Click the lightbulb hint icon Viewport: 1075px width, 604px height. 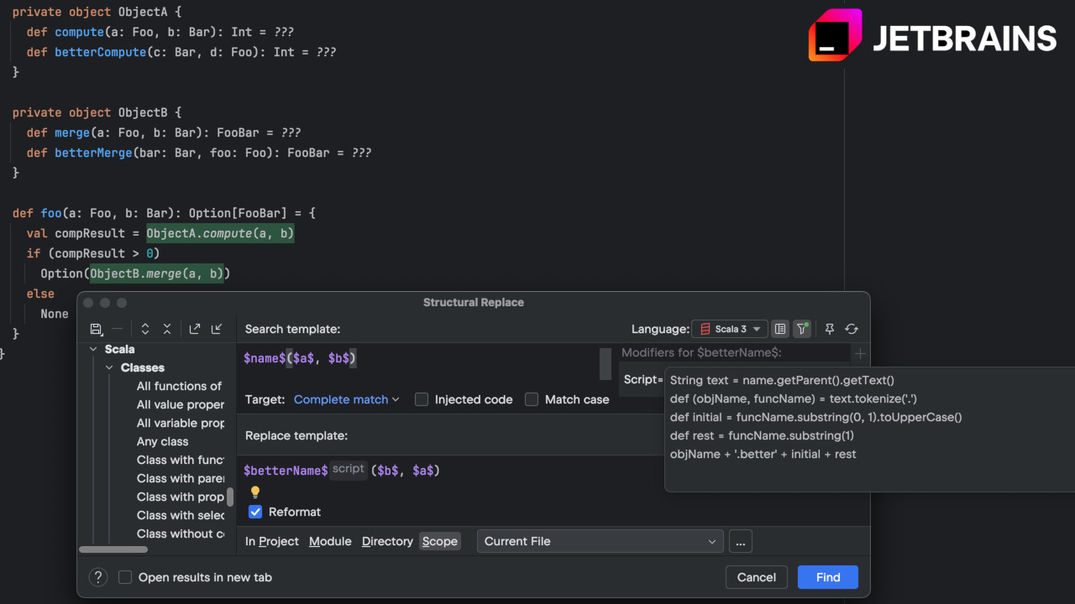(254, 492)
